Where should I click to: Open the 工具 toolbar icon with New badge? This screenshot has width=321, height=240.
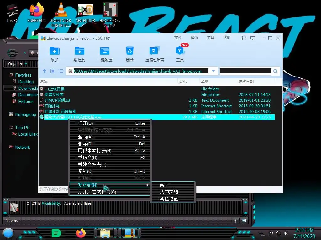click(x=180, y=50)
